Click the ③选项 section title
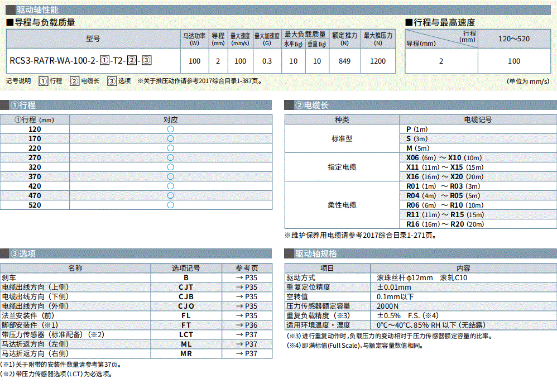Image resolution: width=557 pixels, height=388 pixels. pos(23,253)
